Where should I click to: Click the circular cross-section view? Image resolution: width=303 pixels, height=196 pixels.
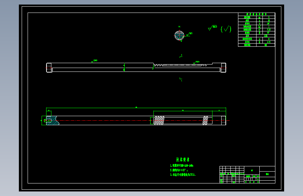tap(179, 36)
